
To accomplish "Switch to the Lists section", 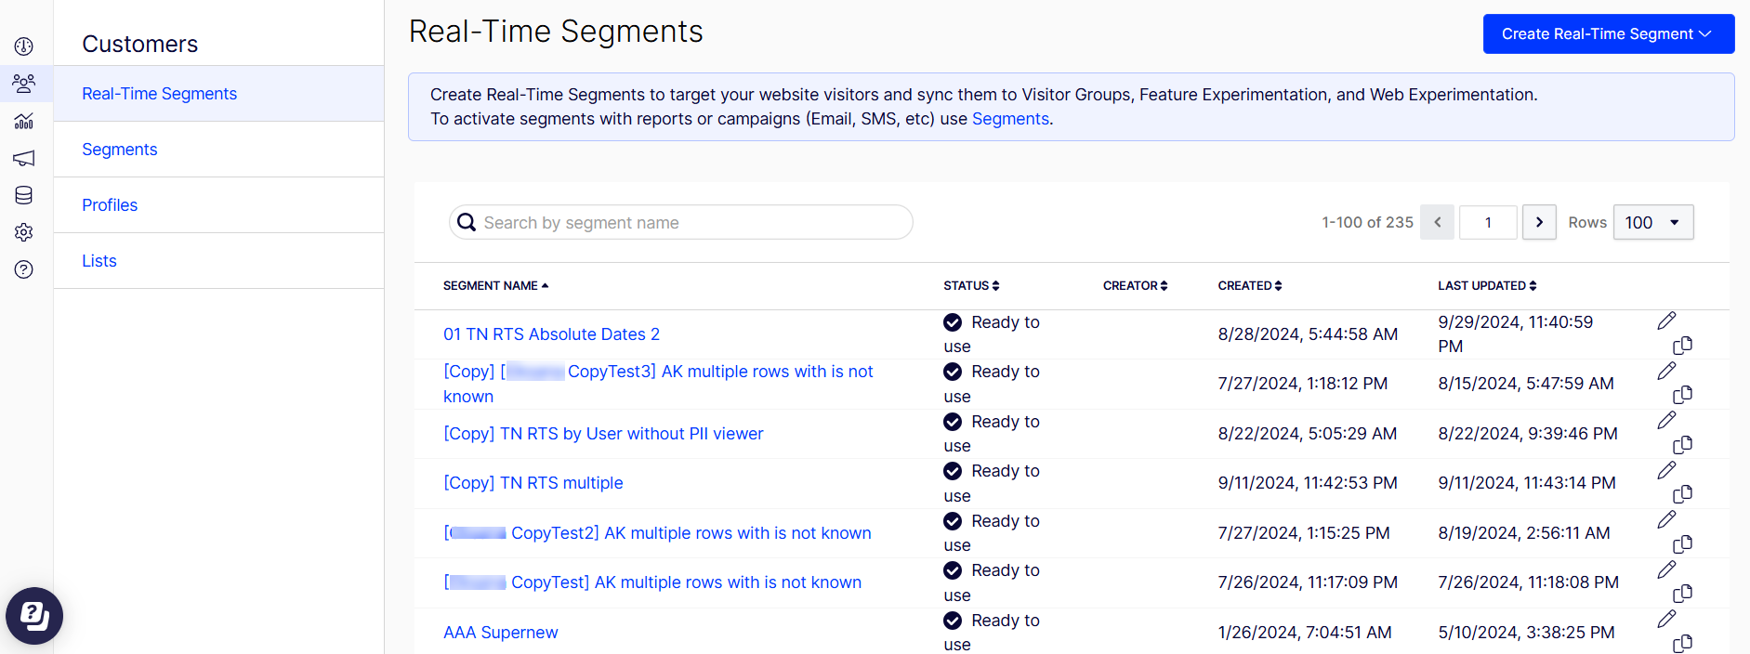I will [x=99, y=261].
